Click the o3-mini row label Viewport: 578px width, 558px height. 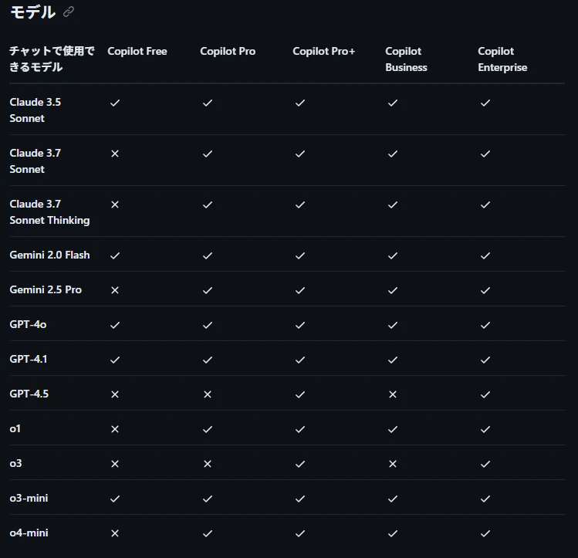coord(29,498)
